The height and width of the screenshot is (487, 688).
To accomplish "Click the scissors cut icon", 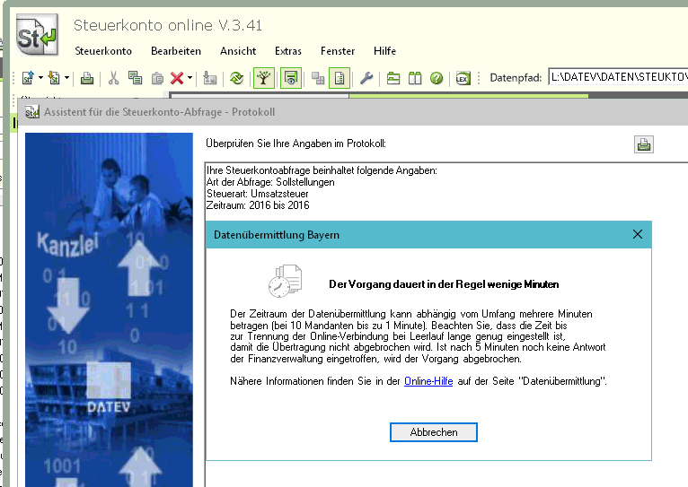I will click(x=114, y=78).
